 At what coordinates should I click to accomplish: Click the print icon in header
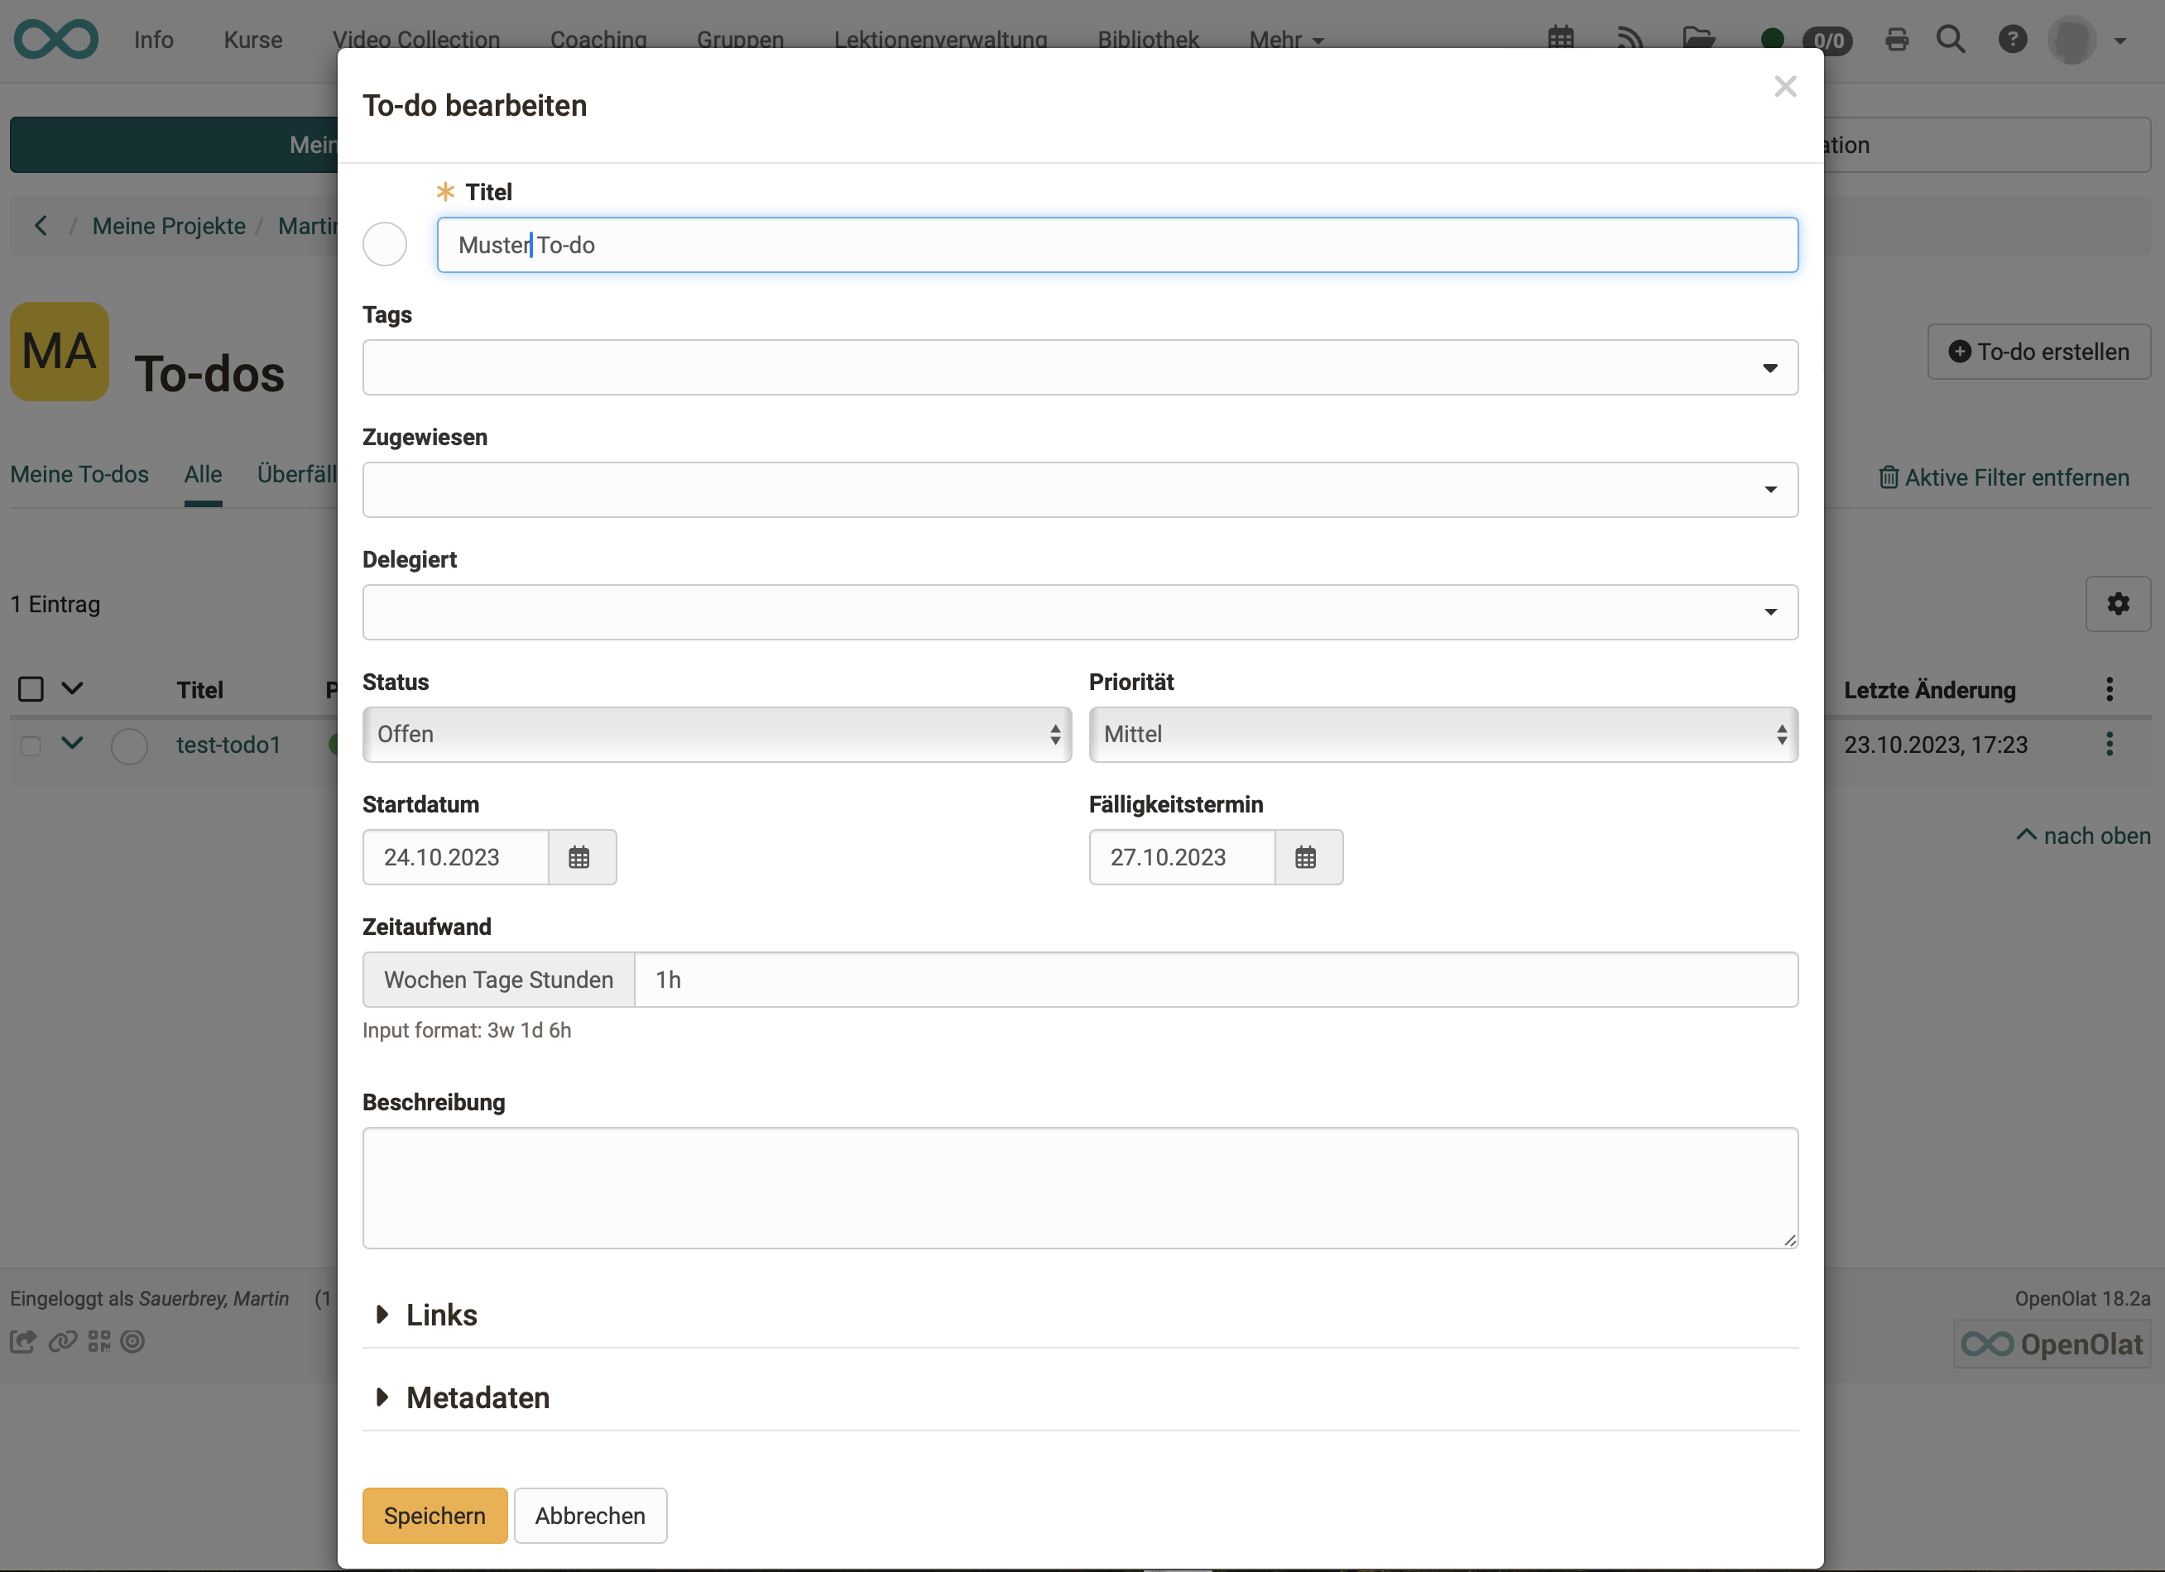(1897, 40)
